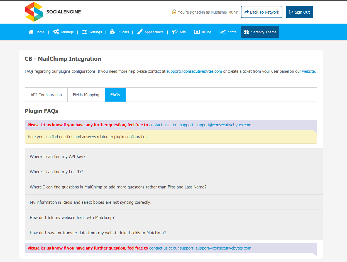Expand 'Where I can find my API key?'
347x262 pixels.
[57, 157]
